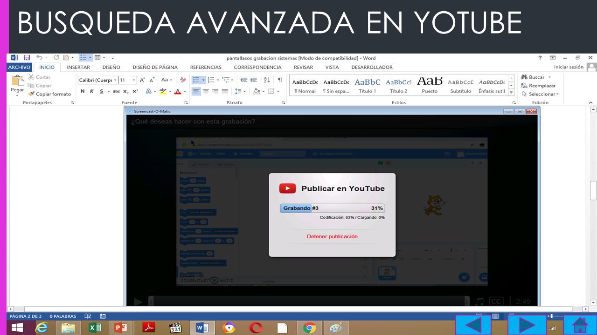Click the decrease indent icon
Image resolution: width=597 pixels, height=335 pixels.
click(243, 80)
